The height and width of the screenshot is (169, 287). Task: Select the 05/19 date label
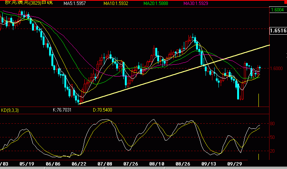27,164
